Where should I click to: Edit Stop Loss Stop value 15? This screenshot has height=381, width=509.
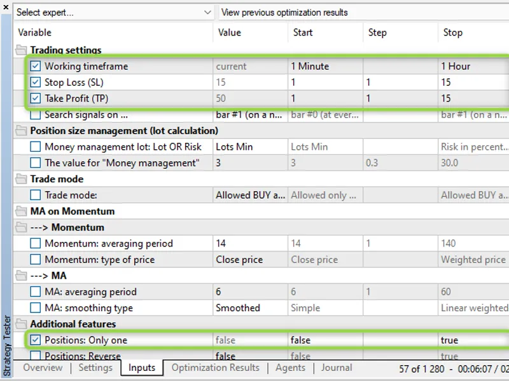tap(473, 83)
